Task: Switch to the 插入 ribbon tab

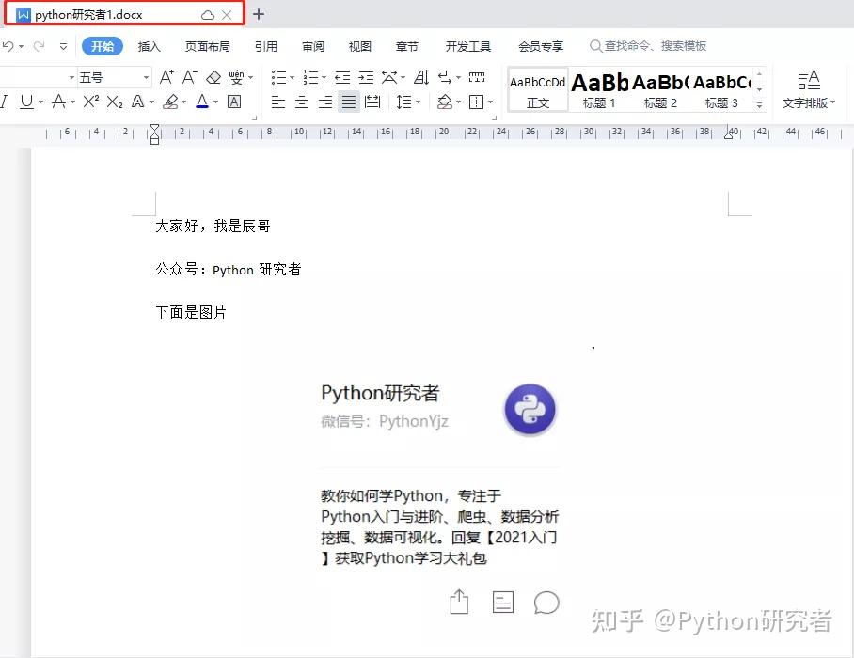Action: (148, 45)
